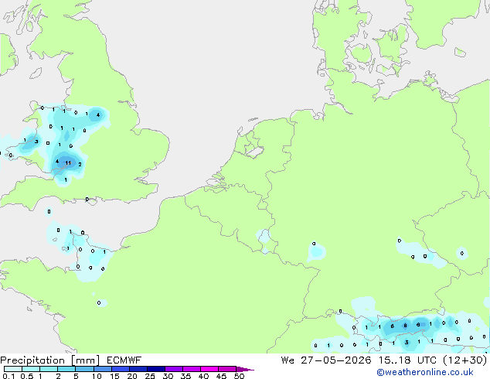Click the legend label '45'

click(221, 376)
